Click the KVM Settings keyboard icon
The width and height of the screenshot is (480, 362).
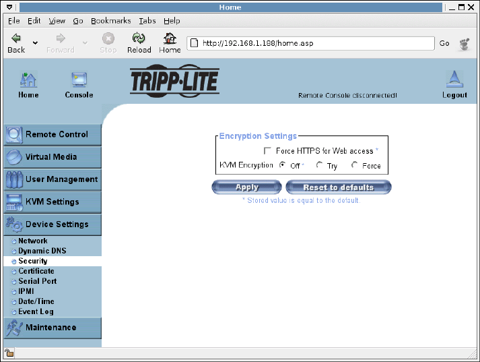tap(14, 202)
